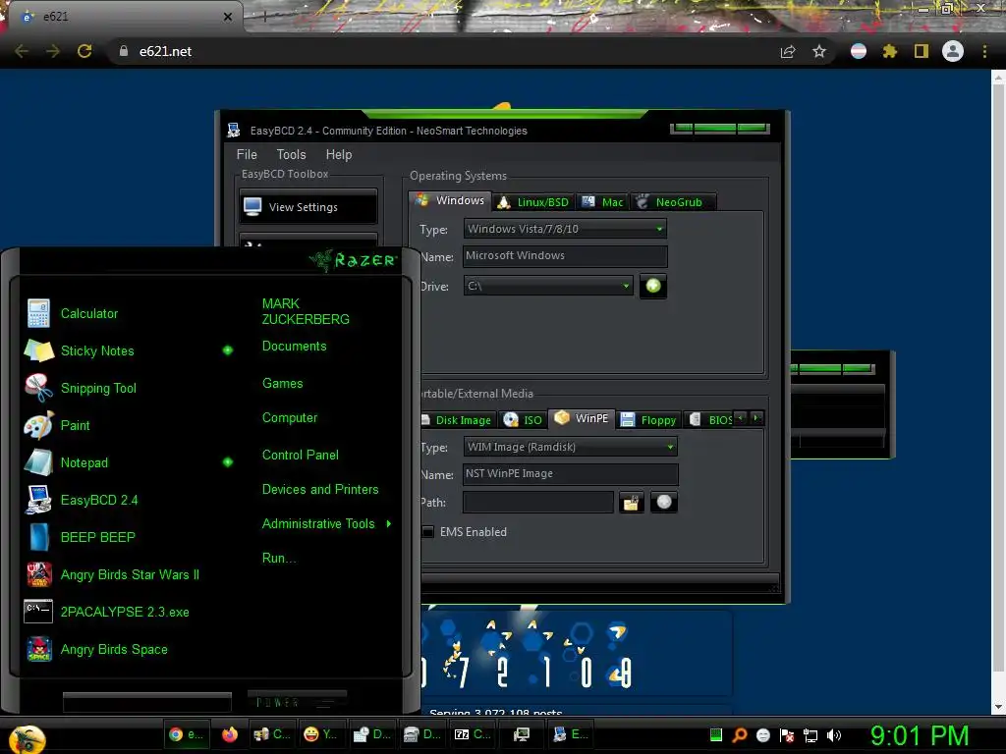Expand Sticky Notes recent items dot
This screenshot has width=1006, height=754.
[x=228, y=350]
